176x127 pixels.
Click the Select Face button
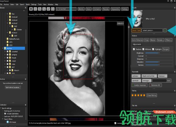click(136, 30)
